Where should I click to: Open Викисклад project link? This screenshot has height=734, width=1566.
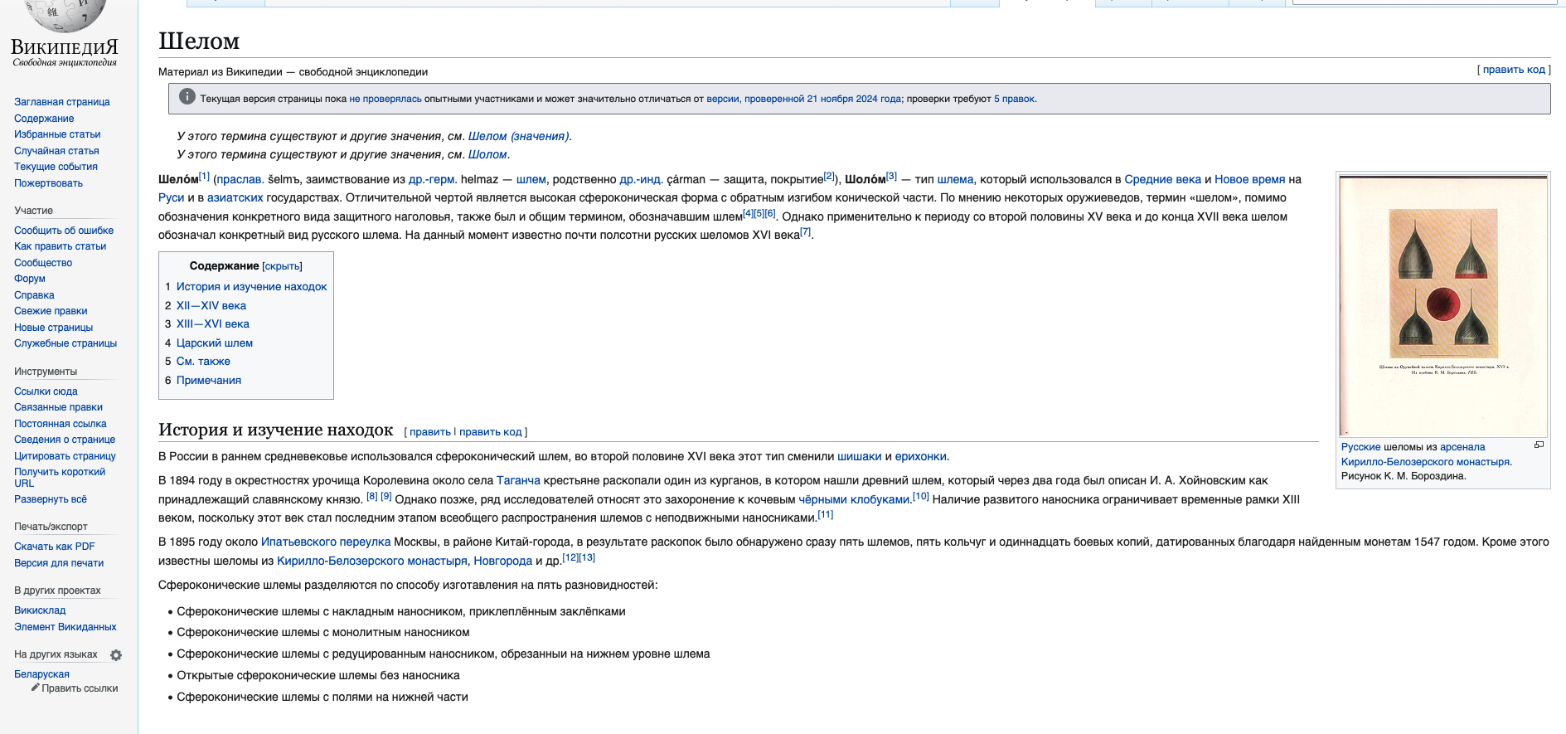click(x=40, y=610)
